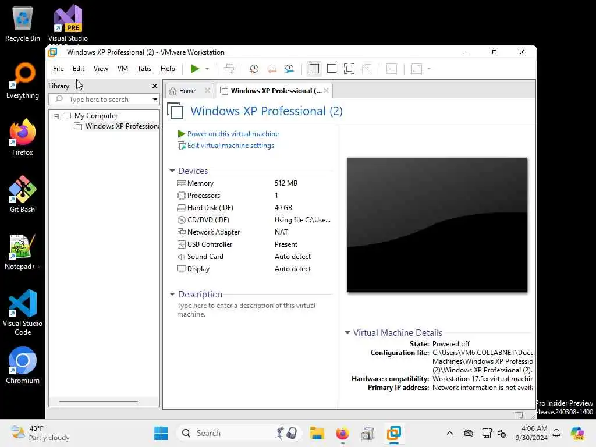Click the stretch guest toolbar icon
596x447 pixels.
pos(417,69)
